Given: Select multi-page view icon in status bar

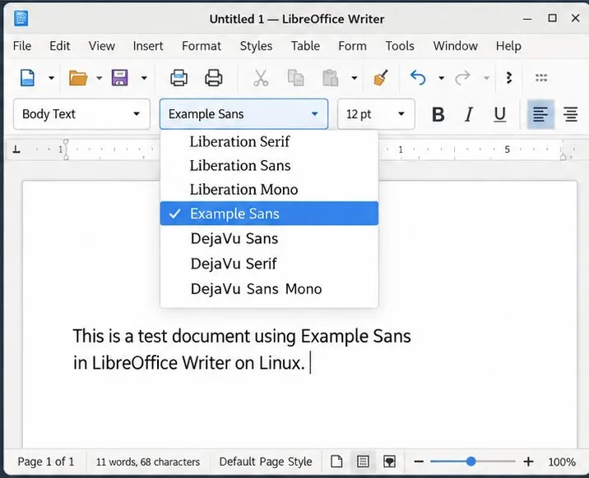Looking at the screenshot, I should [x=363, y=461].
